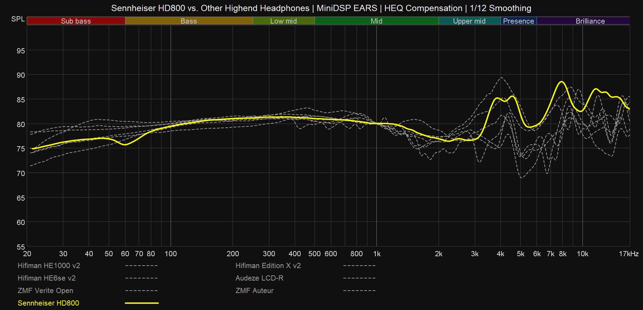Click the yellow HD800 legend line sample
643x310 pixels.
[x=141, y=303]
